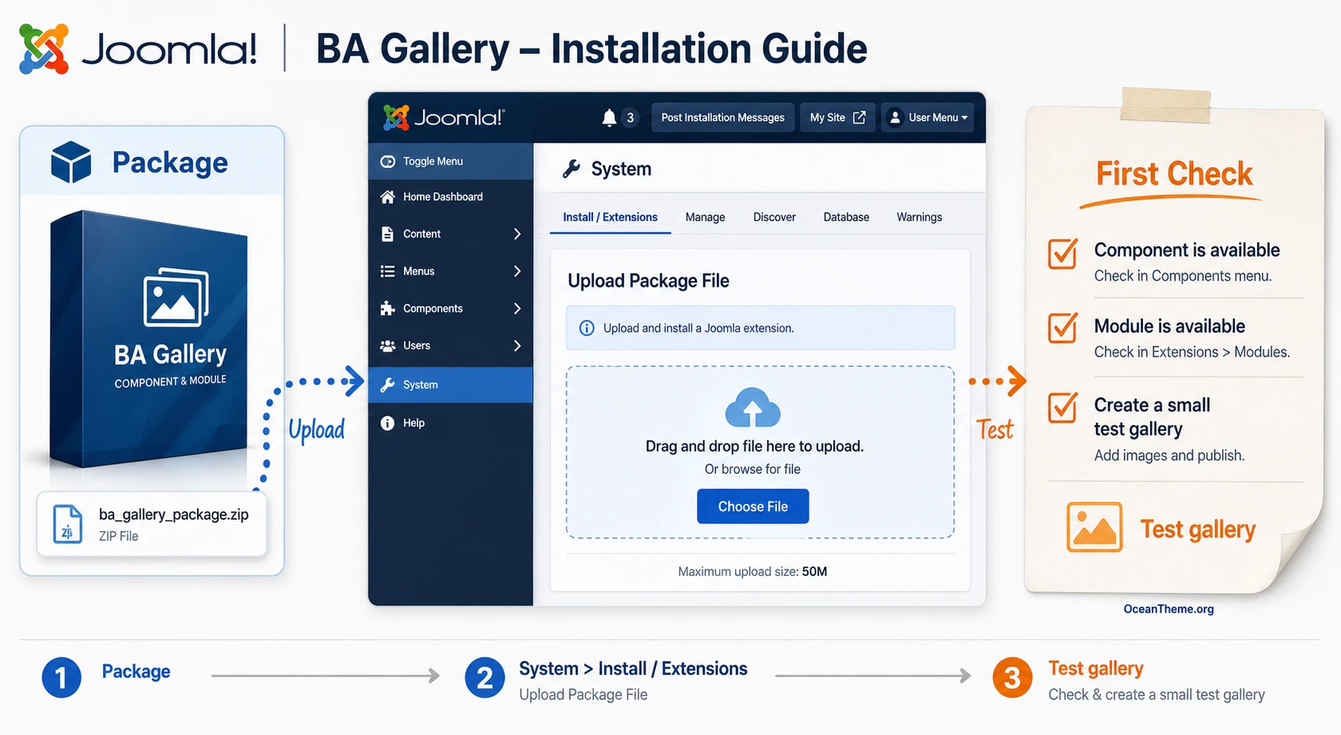1341x735 pixels.
Task: Click the Add images and publish text
Action: 1169,456
